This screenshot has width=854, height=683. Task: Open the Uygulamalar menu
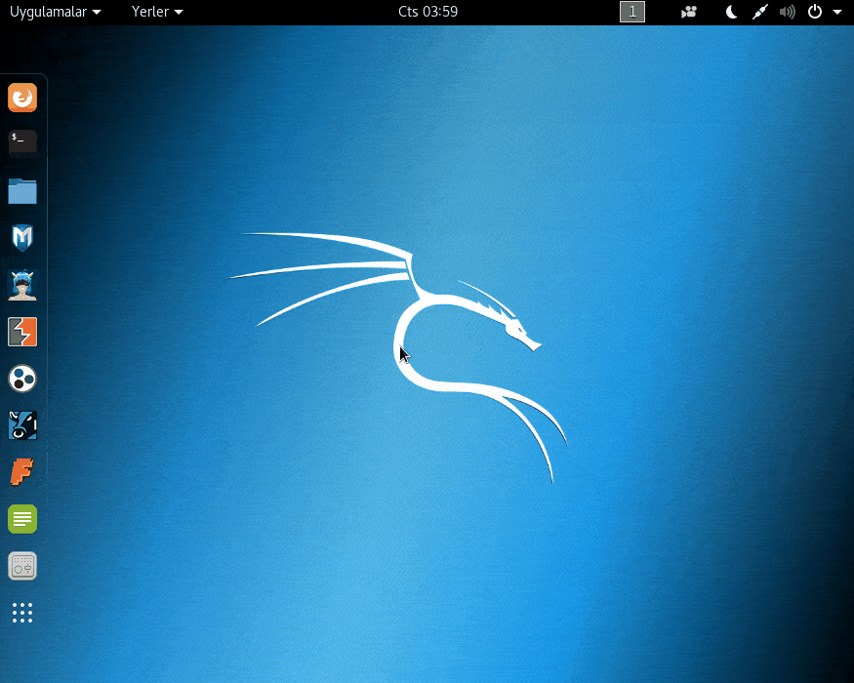[55, 12]
